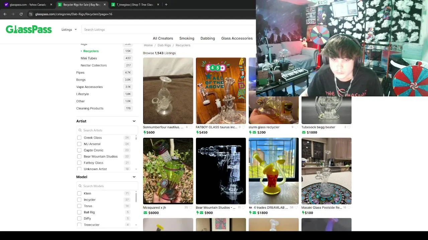The width and height of the screenshot is (428, 240).
Task: Go back using the browser back arrow
Action: [5, 14]
